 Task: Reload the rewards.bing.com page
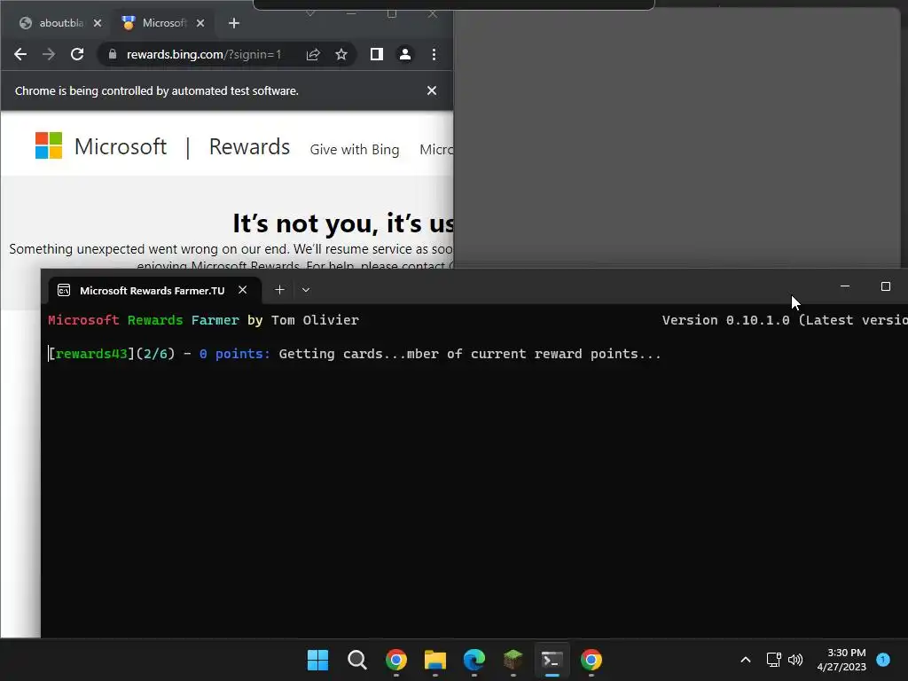77,54
